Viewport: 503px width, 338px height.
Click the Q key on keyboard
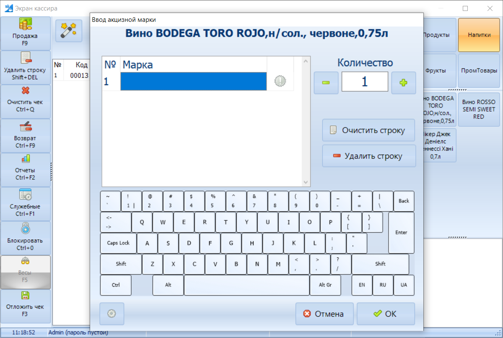tap(142, 222)
